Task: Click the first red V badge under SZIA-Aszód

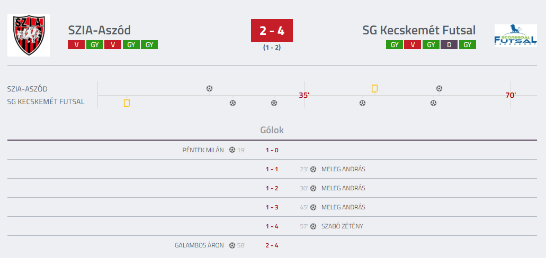Action: tap(76, 45)
